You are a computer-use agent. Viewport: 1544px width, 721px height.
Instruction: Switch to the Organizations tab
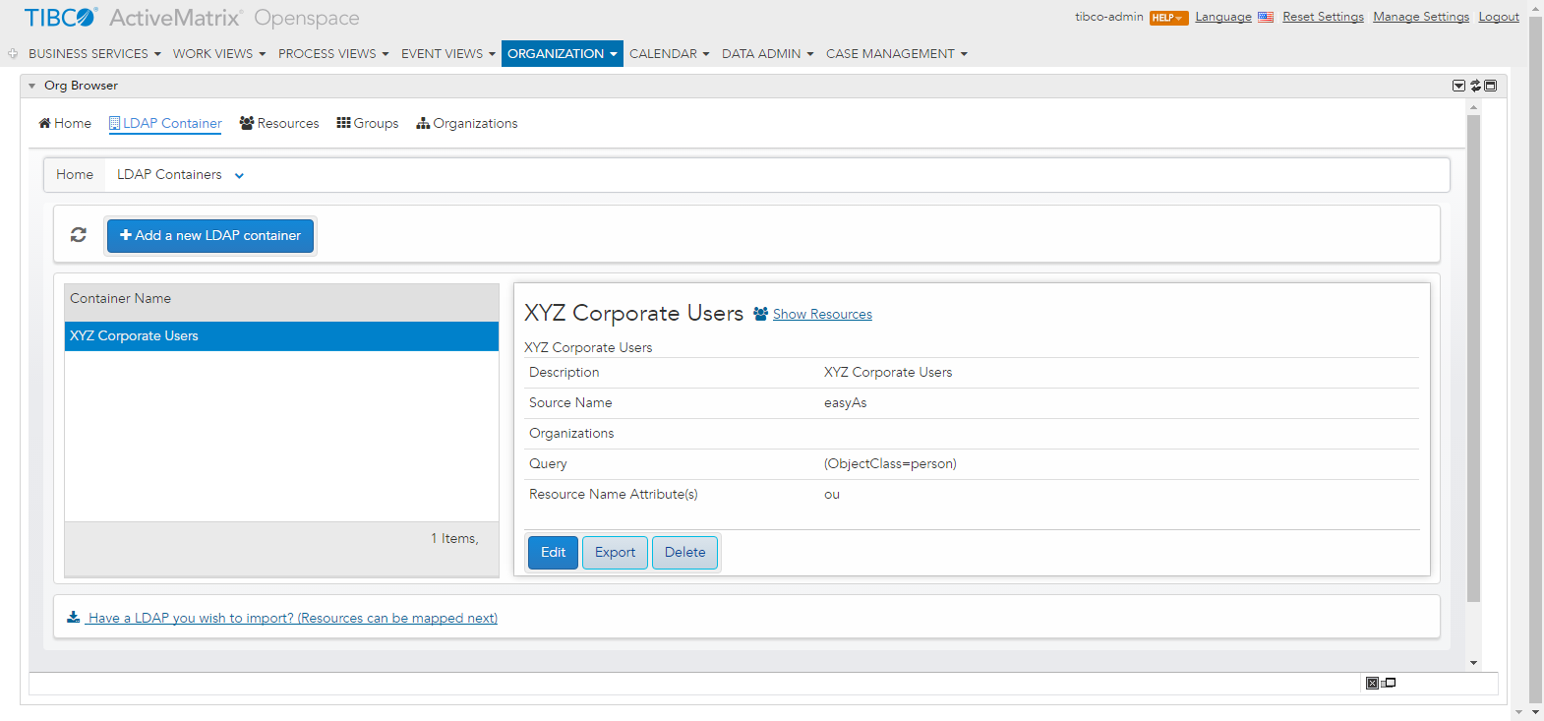(467, 123)
